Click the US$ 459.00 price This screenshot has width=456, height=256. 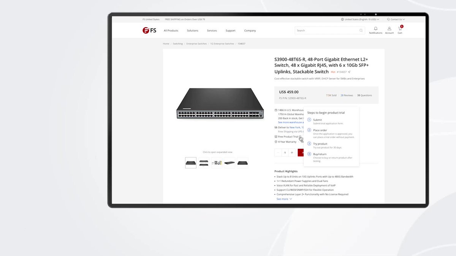(x=289, y=92)
